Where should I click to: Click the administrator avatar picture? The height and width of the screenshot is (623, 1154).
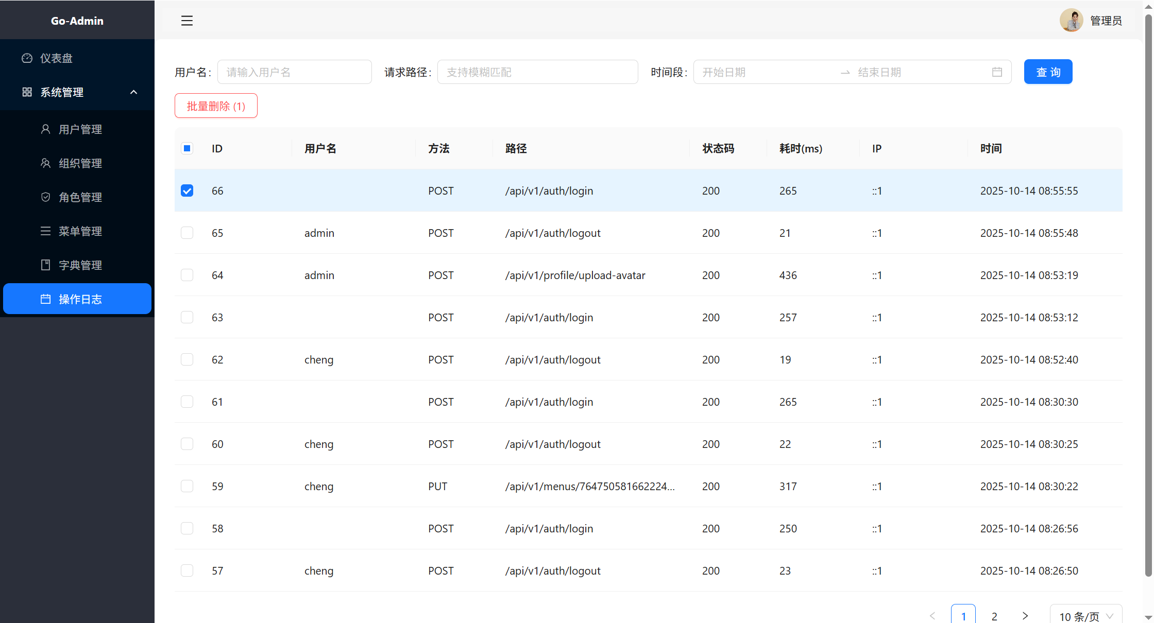[1071, 21]
